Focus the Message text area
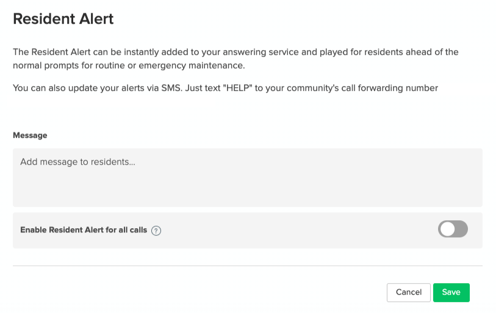Screen dimensions: 496x313 (247, 178)
